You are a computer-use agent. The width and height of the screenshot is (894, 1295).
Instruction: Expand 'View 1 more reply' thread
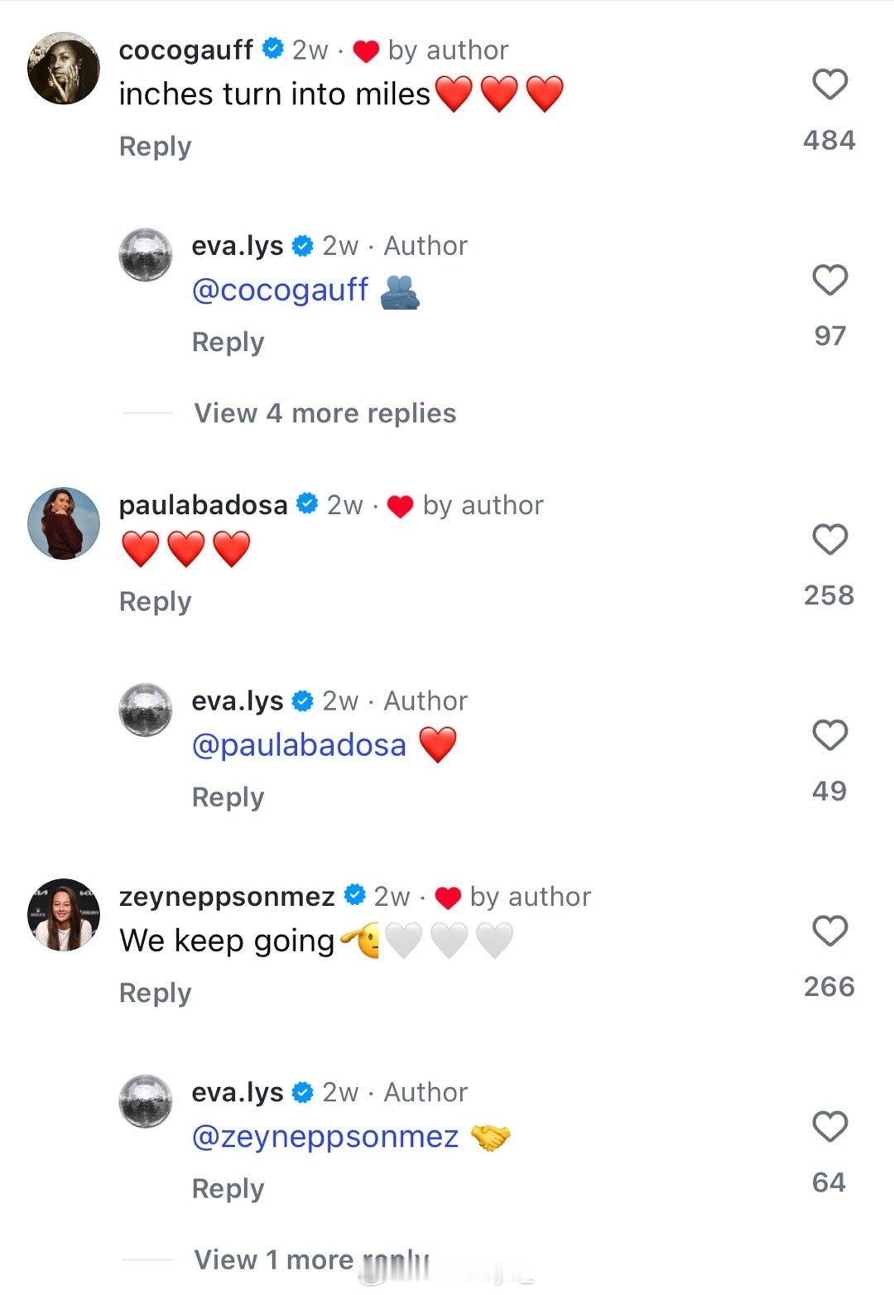(311, 1259)
